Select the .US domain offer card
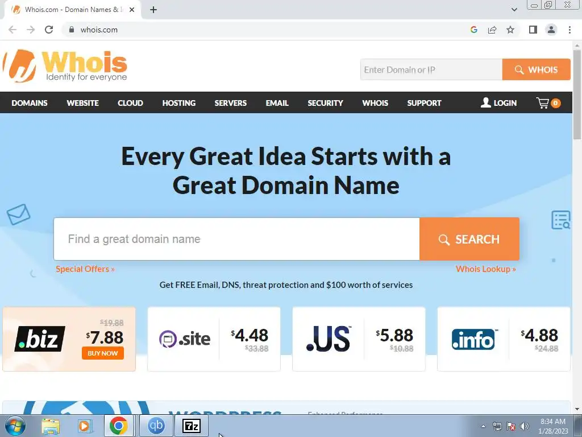 click(x=359, y=339)
